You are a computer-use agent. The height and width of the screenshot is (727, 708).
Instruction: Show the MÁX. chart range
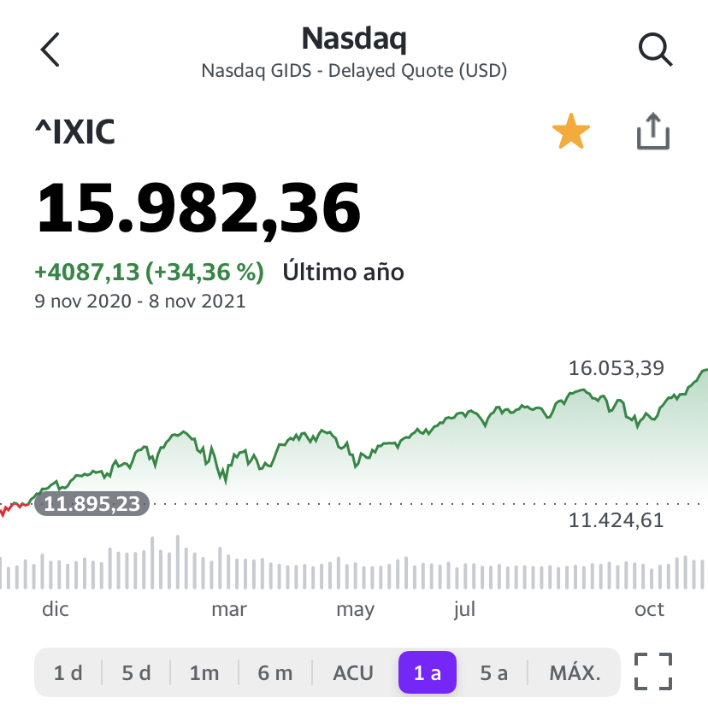(x=575, y=673)
